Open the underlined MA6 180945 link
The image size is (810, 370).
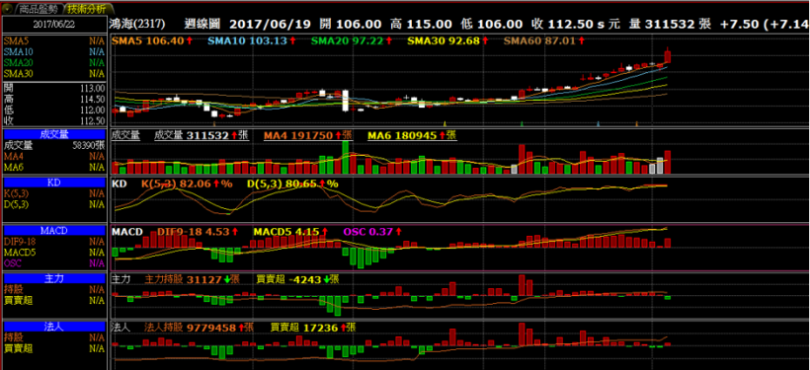(412, 135)
